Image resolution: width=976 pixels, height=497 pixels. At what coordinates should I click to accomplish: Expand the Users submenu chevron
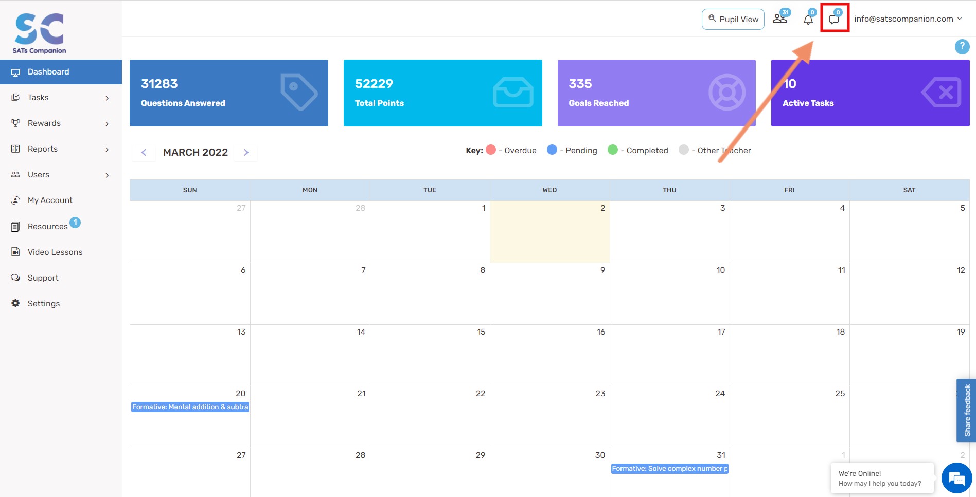(x=107, y=175)
